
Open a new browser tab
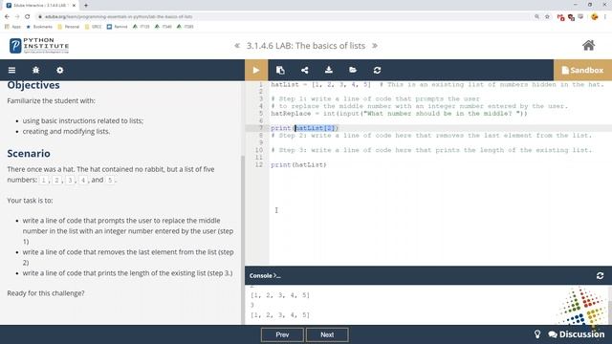(86, 5)
